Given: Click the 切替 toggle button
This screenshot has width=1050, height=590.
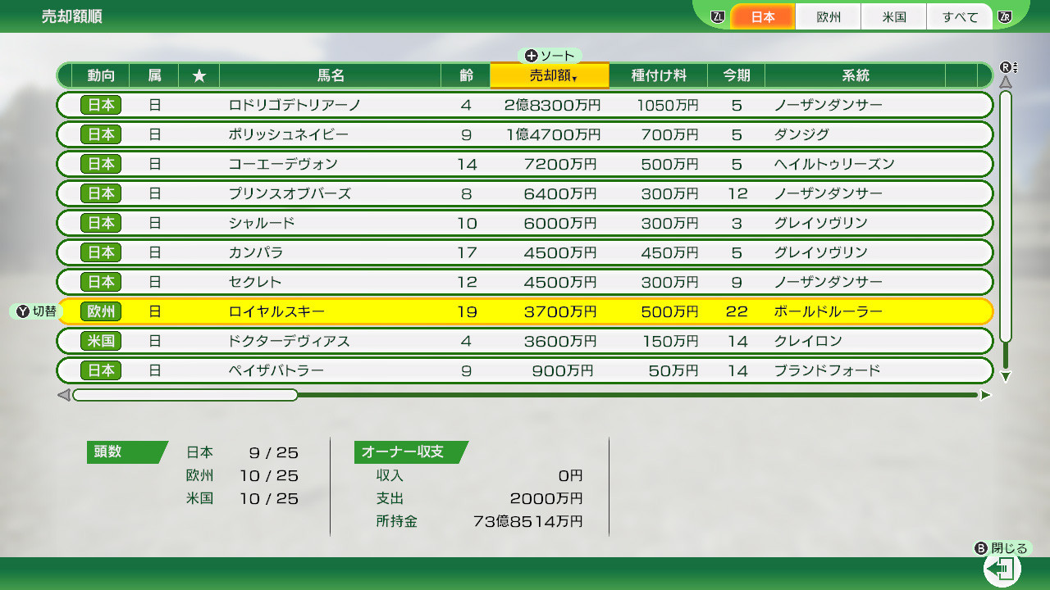Looking at the screenshot, I should coord(37,311).
